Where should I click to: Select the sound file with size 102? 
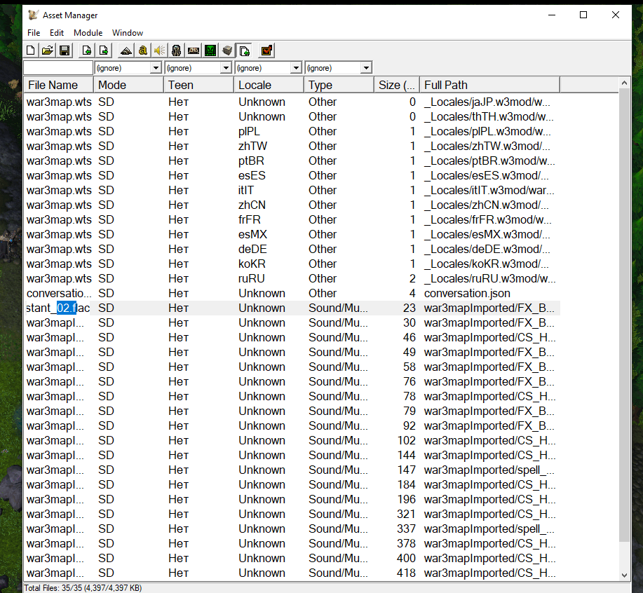click(292, 441)
